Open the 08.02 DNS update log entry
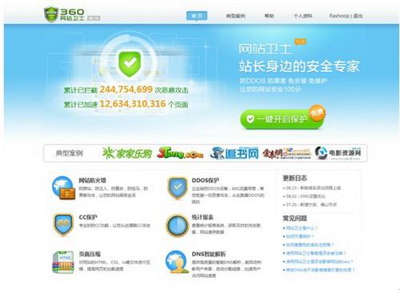This screenshot has width=400, height=293. tap(304, 196)
